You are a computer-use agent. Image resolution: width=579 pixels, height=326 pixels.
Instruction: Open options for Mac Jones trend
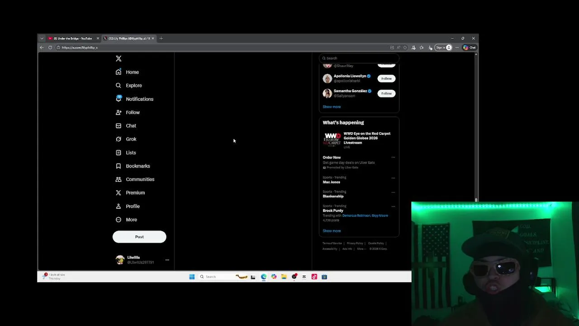point(393,178)
